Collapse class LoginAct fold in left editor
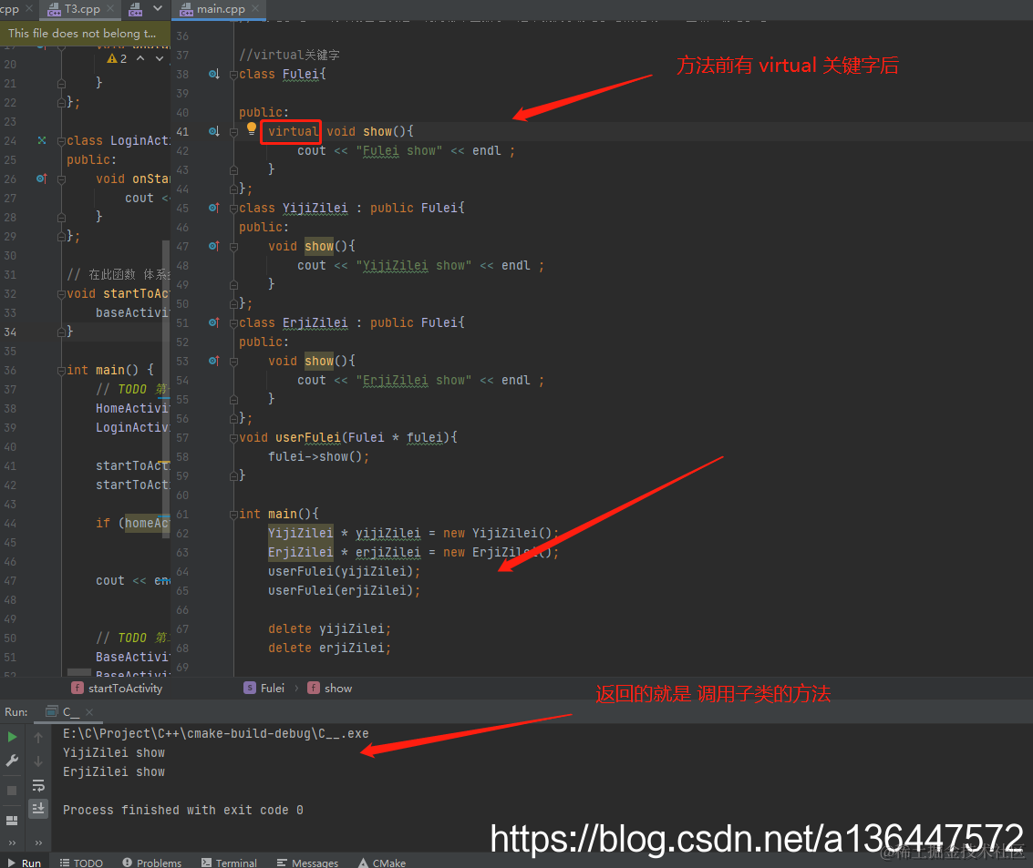The image size is (1033, 868). point(61,141)
